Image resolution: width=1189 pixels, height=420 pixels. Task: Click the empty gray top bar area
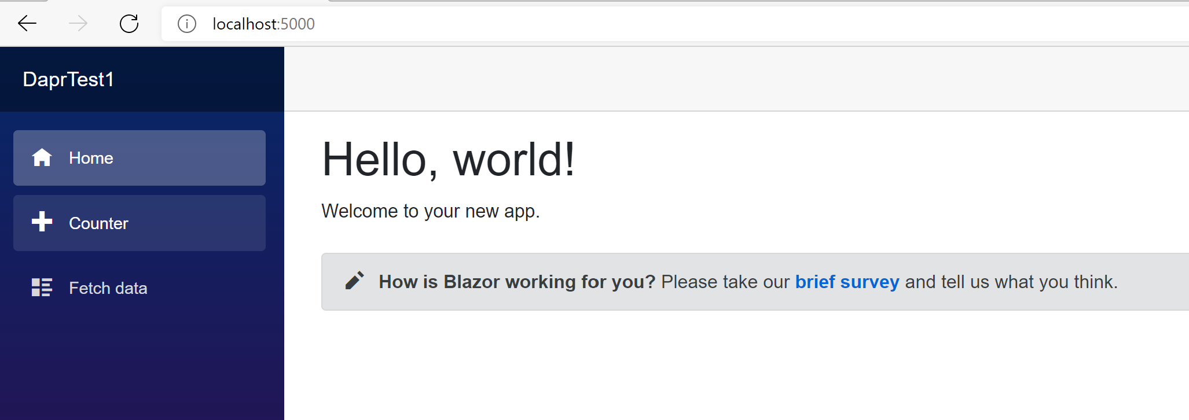click(x=736, y=79)
